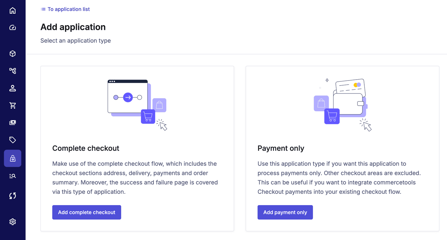Select the Complete checkout card
447x240 pixels.
tap(137, 148)
